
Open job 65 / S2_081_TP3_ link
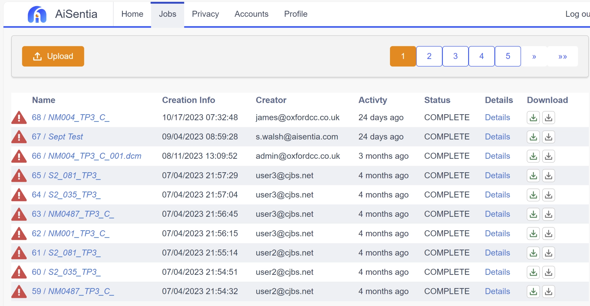[x=66, y=176]
